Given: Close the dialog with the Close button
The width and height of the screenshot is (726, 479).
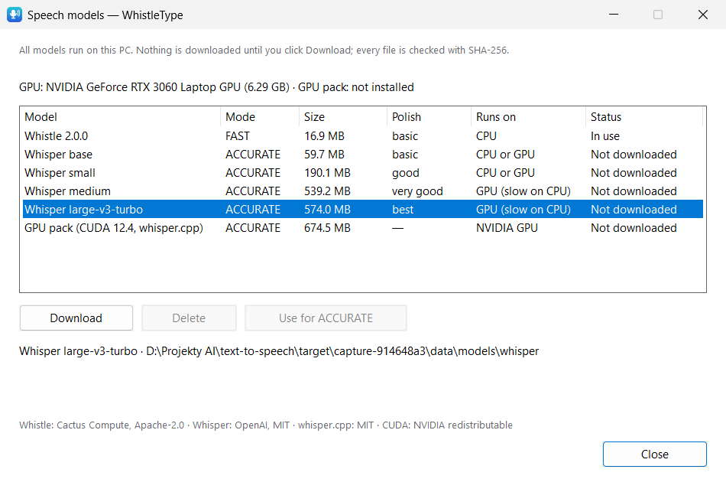Looking at the screenshot, I should point(655,454).
